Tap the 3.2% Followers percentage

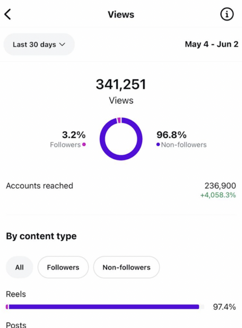(x=74, y=135)
